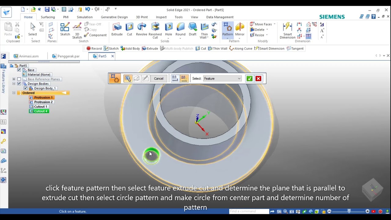Toggle the Design Body_1 checkbox
The height and width of the screenshot is (220, 391).
coord(26,88)
